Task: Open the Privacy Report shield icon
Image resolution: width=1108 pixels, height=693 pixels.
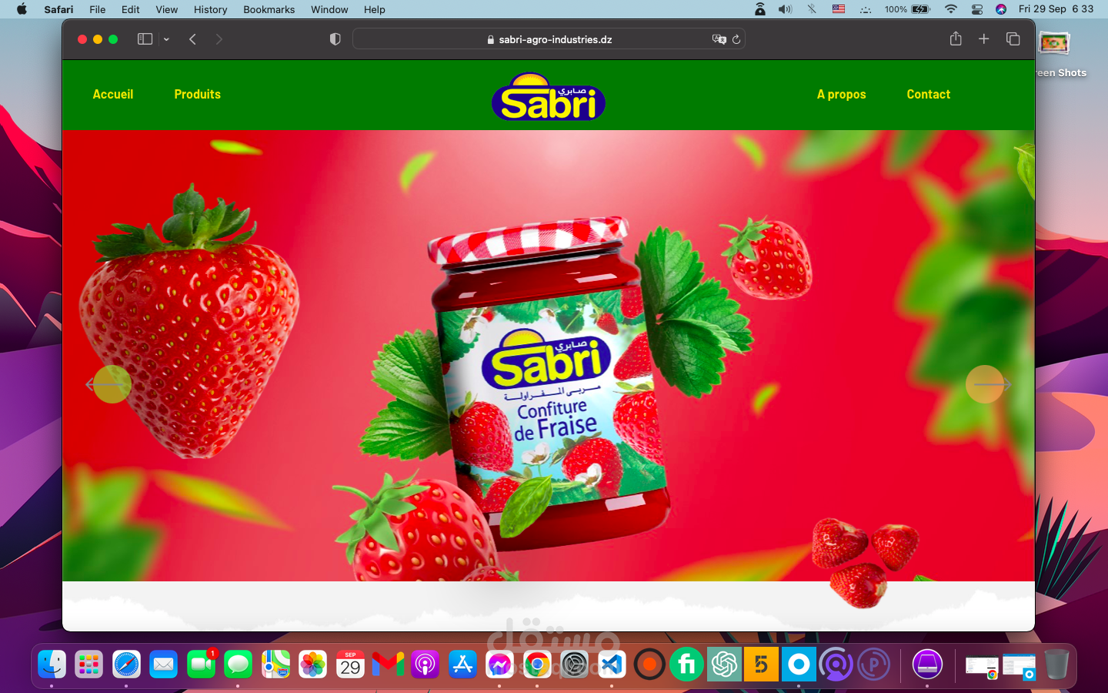Action: pos(335,39)
